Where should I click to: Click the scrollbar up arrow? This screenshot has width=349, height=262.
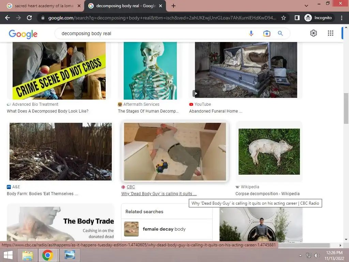[x=346, y=27]
